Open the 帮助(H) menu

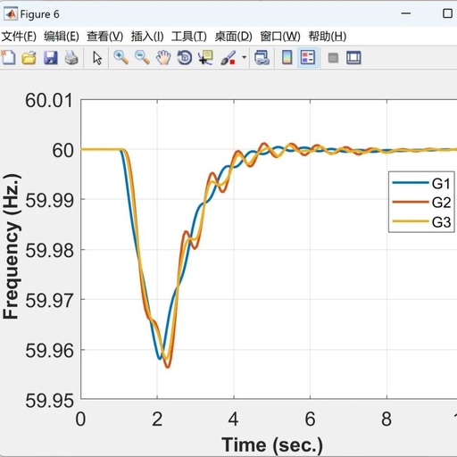click(328, 37)
